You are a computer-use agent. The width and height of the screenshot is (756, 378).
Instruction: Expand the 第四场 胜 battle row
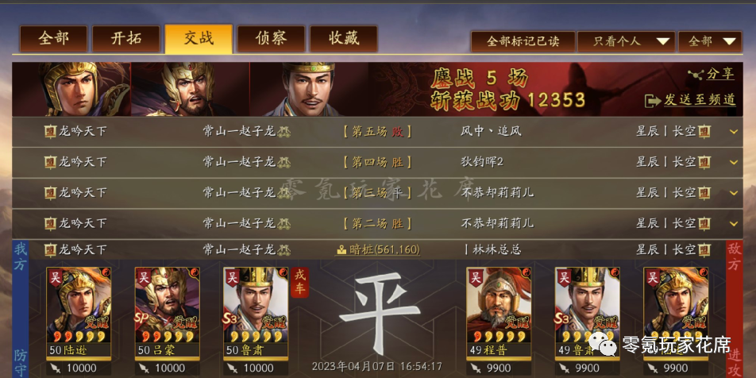[x=734, y=163]
